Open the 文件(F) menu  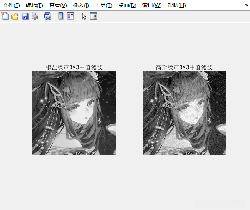coord(11,5)
